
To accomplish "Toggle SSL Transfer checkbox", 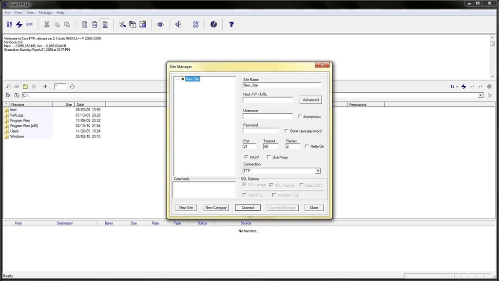I will pyautogui.click(x=271, y=185).
